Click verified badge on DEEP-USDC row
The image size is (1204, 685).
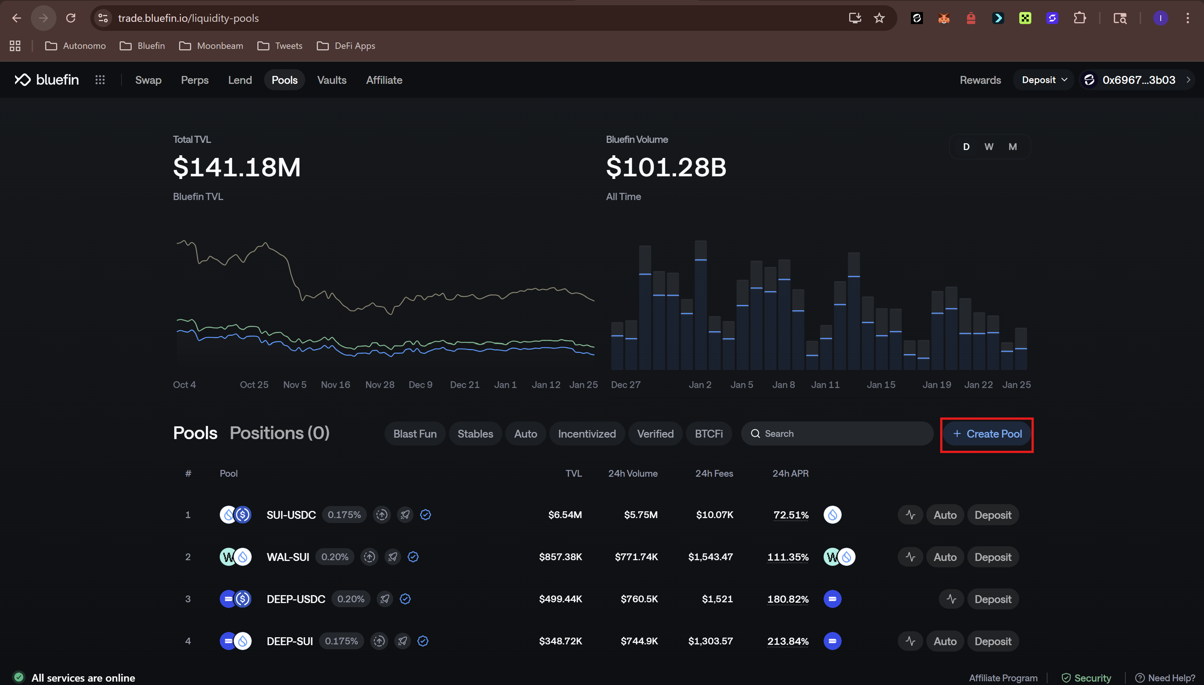tap(405, 599)
